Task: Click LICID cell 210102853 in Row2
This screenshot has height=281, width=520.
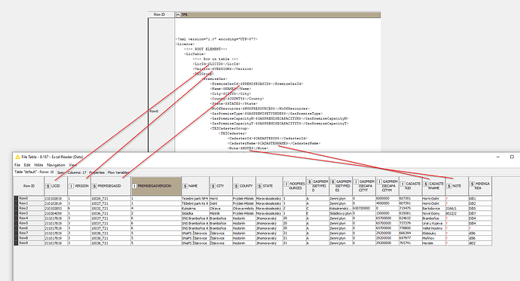Action: (56, 209)
